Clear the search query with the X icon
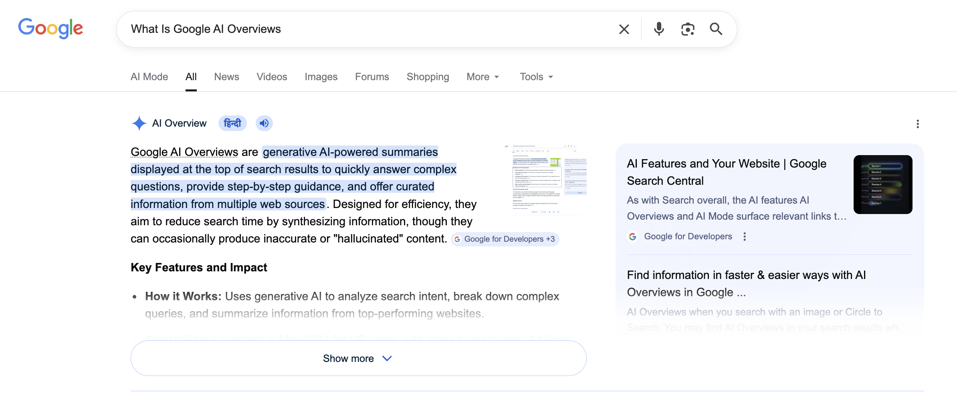Screen dimensions: 957x396 click(624, 29)
